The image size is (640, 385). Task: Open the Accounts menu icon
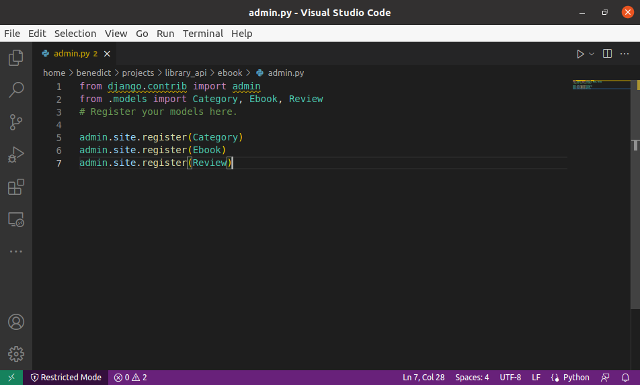pyautogui.click(x=16, y=322)
